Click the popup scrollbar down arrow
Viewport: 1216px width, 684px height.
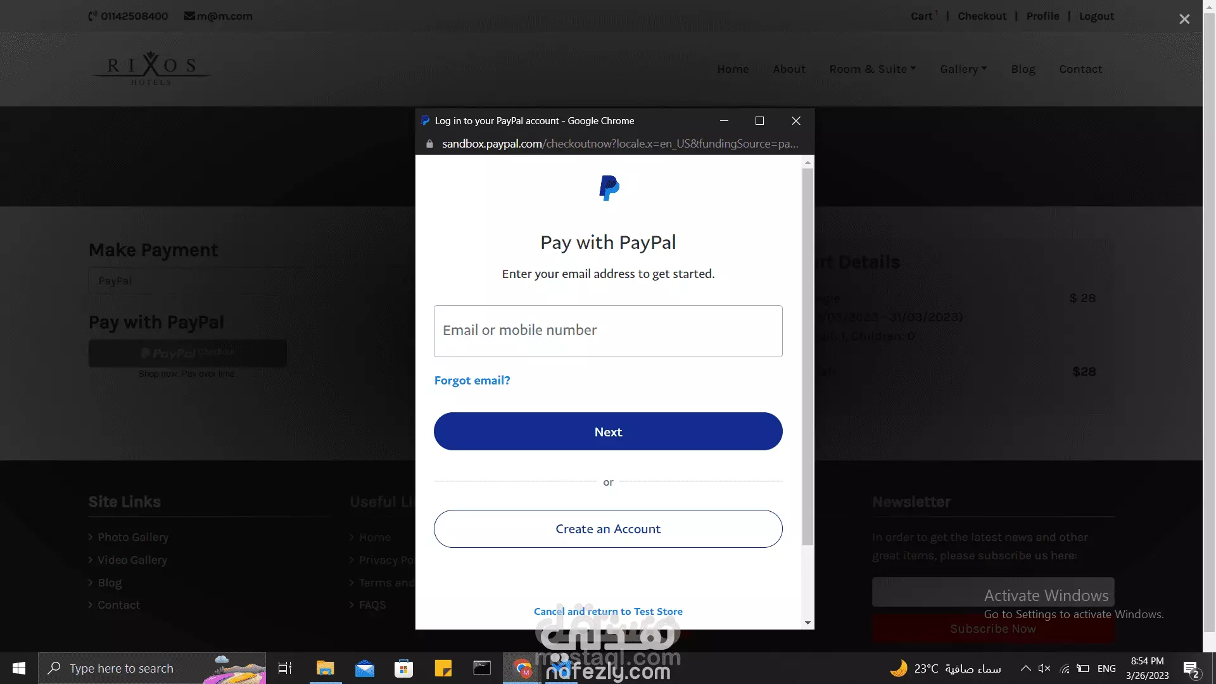pos(807,623)
